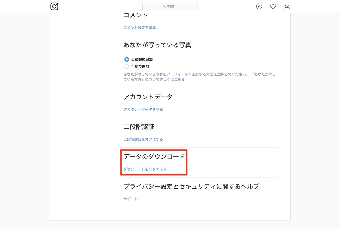
Task: Open the Explore compass icon
Action: [x=259, y=6]
